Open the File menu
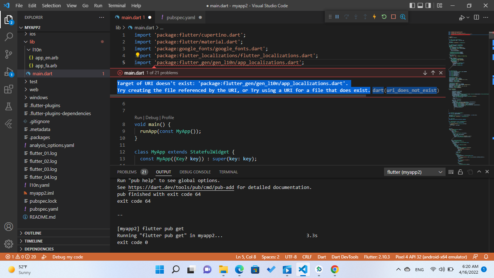Image resolution: width=494 pixels, height=278 pixels. point(19,5)
